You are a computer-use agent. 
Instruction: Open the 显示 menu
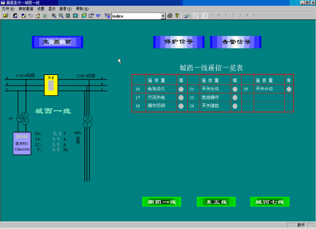pyautogui.click(x=52, y=9)
